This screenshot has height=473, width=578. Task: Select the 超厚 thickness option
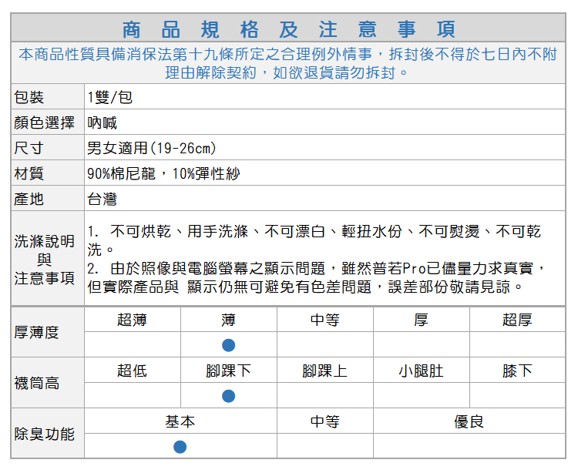pyautogui.click(x=516, y=320)
